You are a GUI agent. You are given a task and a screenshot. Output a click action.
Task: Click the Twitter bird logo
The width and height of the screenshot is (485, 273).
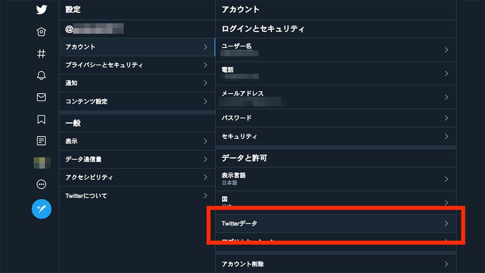[41, 10]
